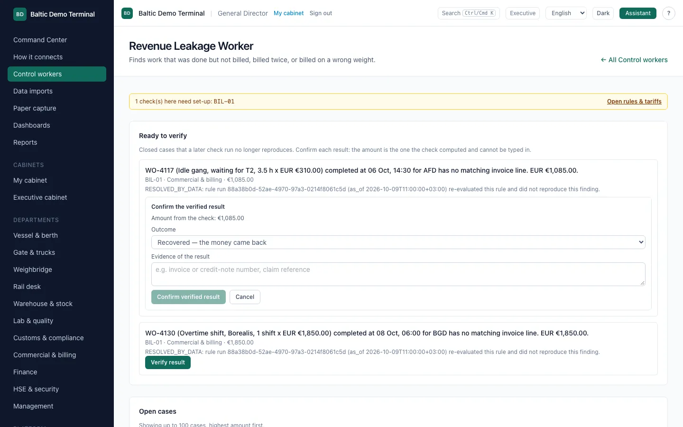Open Gate & trucks department

coord(57,252)
